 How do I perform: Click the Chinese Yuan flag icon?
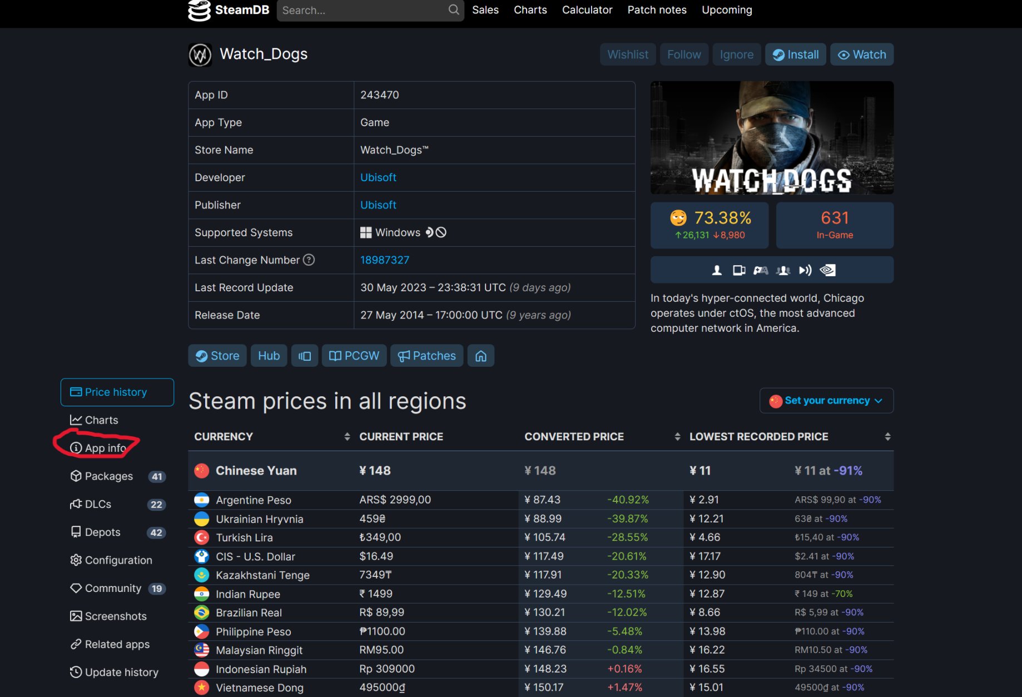point(201,471)
